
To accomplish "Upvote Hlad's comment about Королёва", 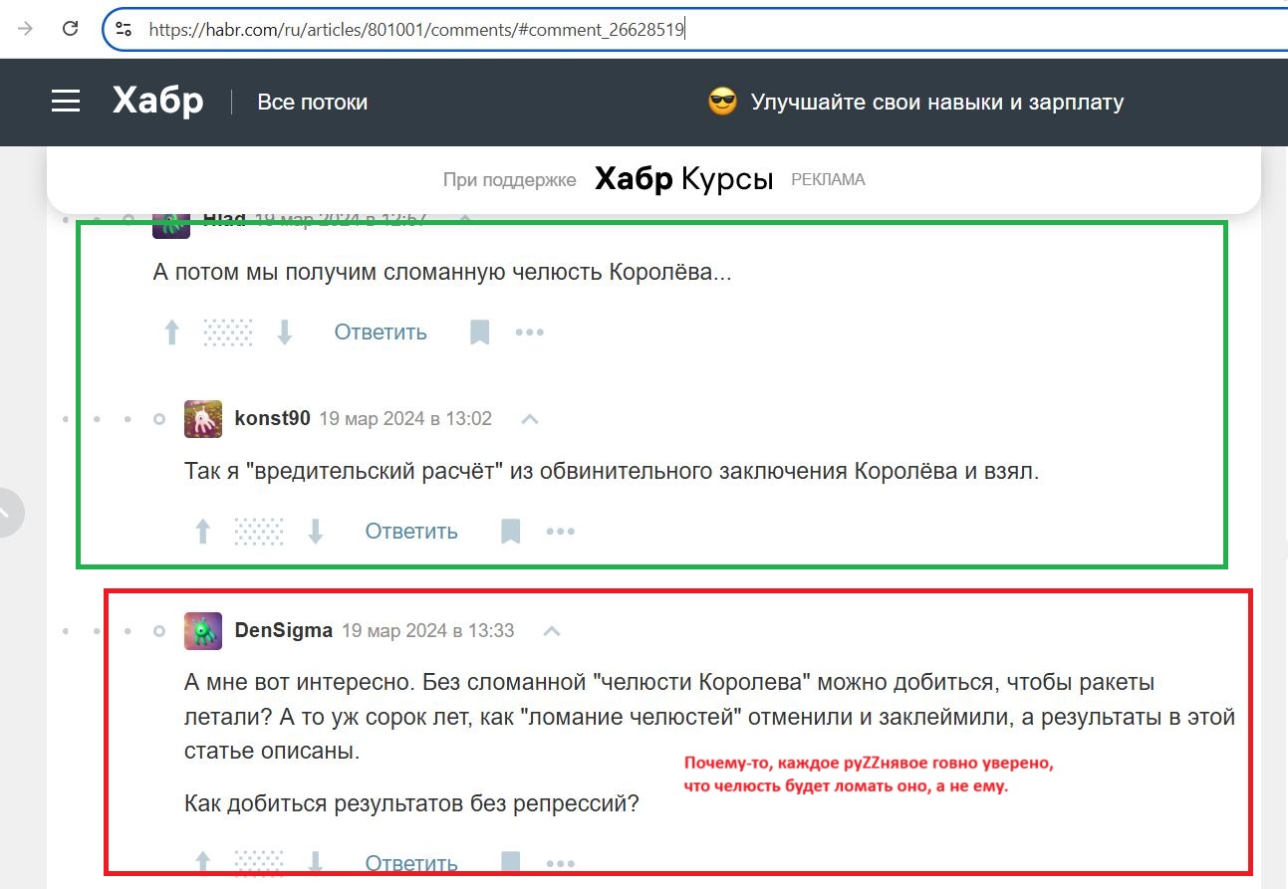I will click(171, 332).
